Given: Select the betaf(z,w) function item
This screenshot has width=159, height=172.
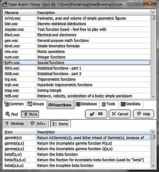Looking at the screenshot, I should coord(77,154).
